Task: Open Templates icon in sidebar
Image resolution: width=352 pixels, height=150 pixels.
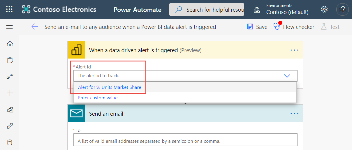Action: 10,110
